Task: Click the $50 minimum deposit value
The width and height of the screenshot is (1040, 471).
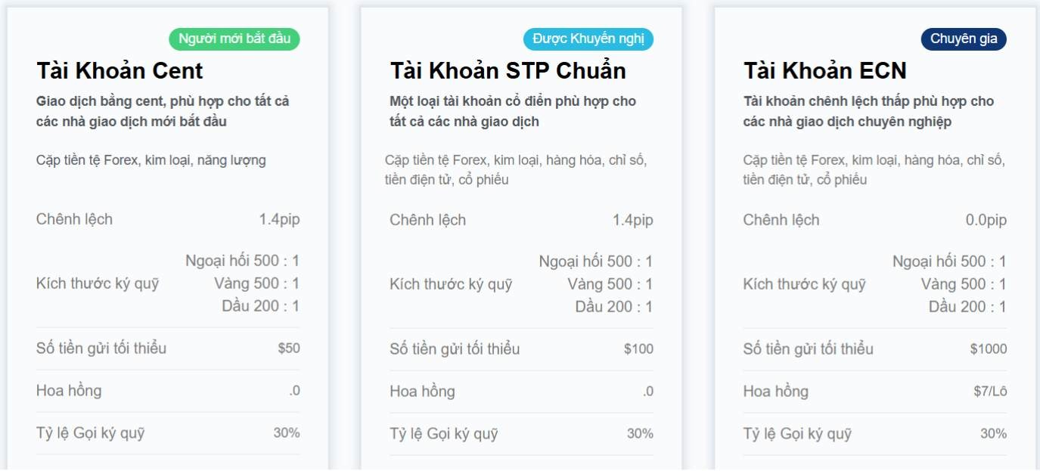Action: click(x=289, y=349)
